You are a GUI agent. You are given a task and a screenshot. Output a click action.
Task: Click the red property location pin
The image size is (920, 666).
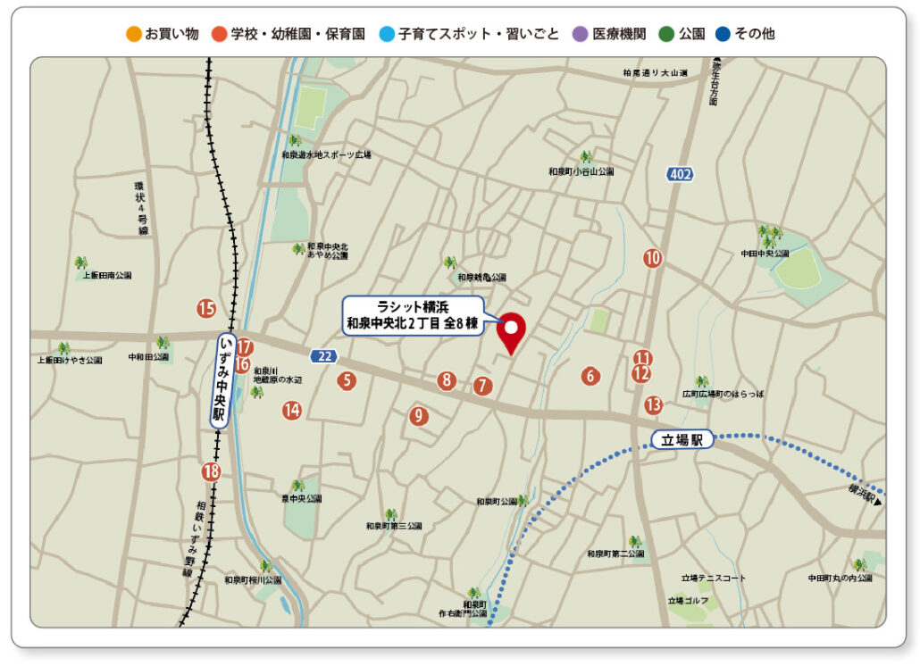(511, 334)
